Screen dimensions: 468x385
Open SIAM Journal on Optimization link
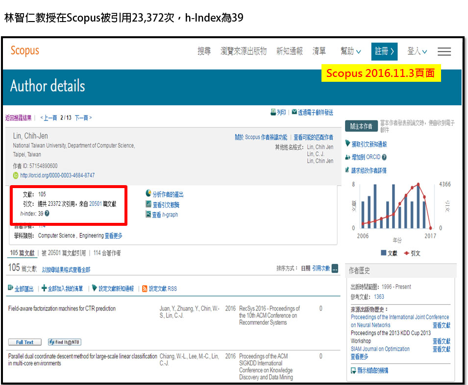tap(380, 349)
